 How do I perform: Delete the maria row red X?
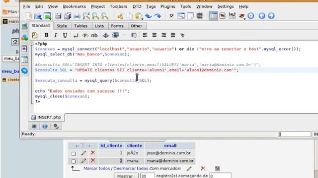coord(93,160)
